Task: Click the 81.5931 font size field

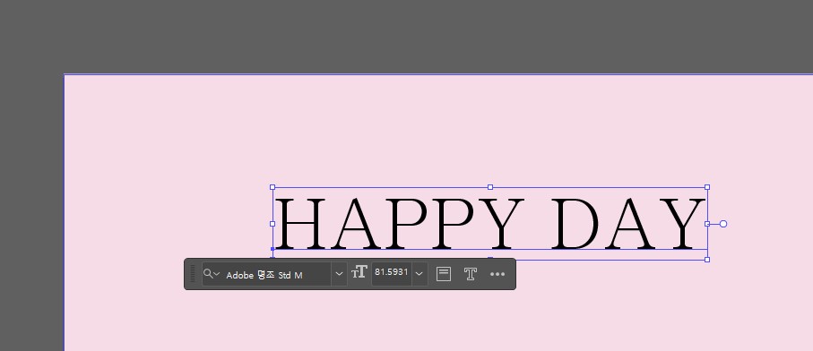Action: point(392,274)
